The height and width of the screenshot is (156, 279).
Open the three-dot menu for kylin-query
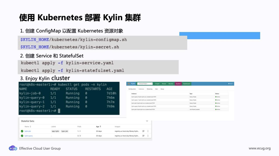tap(148, 136)
